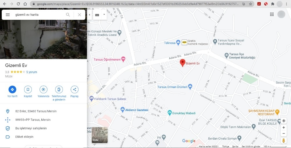Zoom in the map with plus button

(283, 128)
